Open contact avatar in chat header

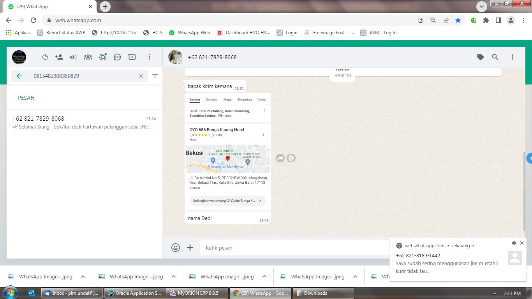pyautogui.click(x=175, y=57)
